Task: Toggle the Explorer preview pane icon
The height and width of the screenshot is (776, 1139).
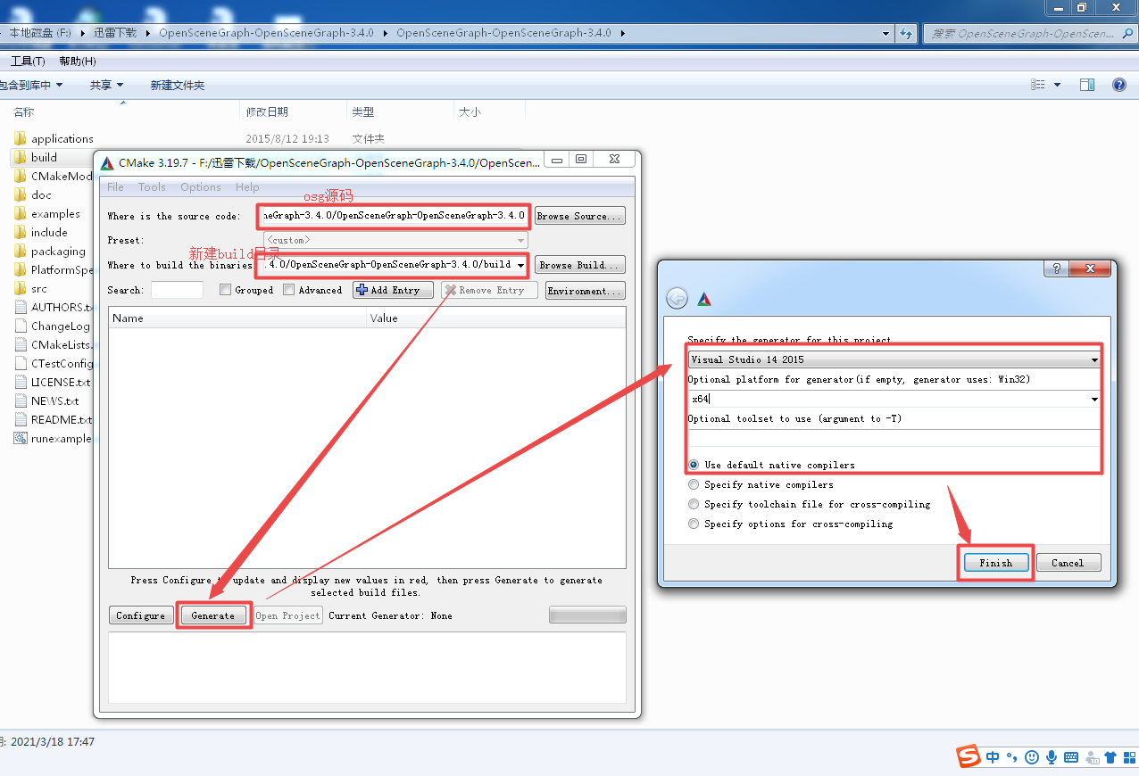Action: pyautogui.click(x=1087, y=85)
